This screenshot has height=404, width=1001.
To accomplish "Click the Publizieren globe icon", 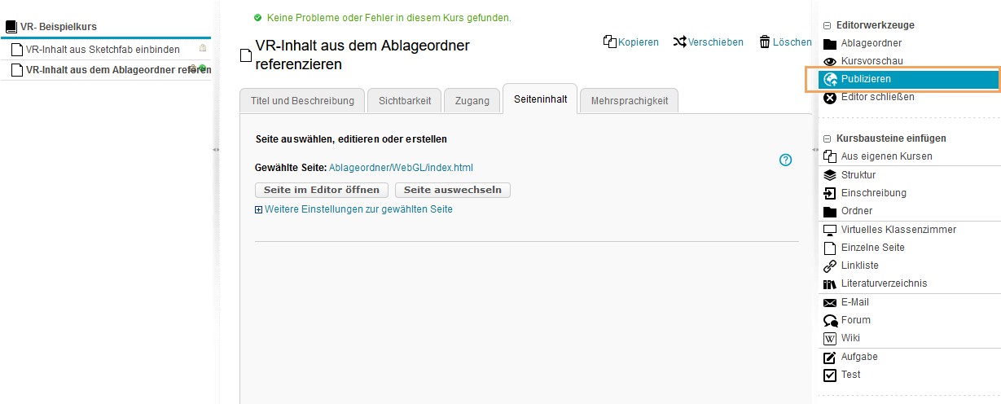I will pyautogui.click(x=831, y=80).
